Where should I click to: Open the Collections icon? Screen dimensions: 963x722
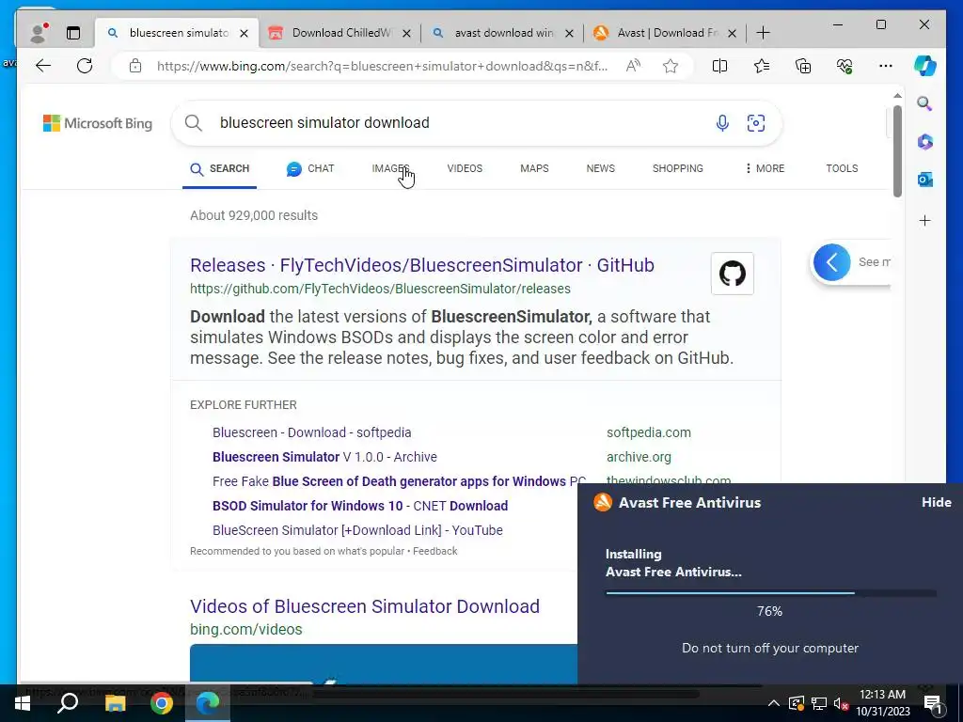pyautogui.click(x=803, y=66)
